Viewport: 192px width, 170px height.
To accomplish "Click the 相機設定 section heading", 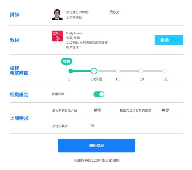I will click(x=19, y=95).
